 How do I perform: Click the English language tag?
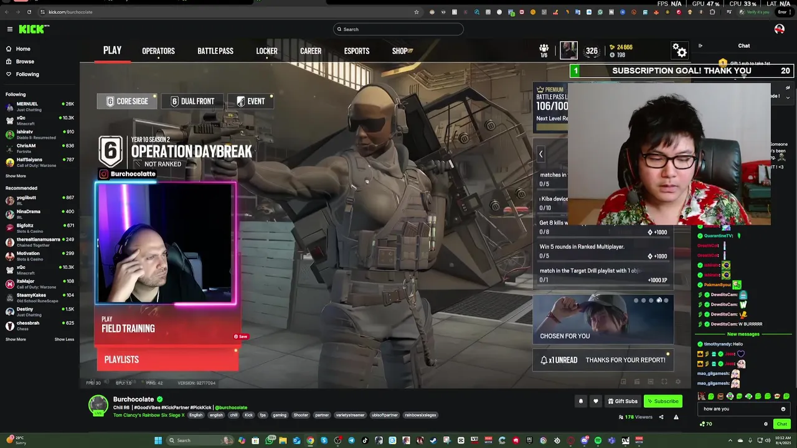[196, 415]
